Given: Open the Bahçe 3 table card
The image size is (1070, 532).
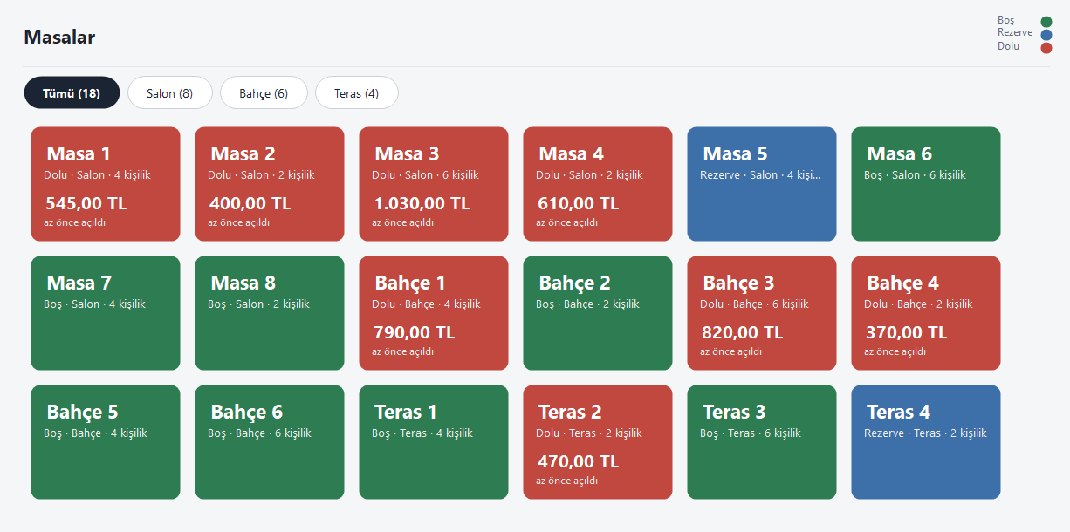Looking at the screenshot, I should click(762, 313).
